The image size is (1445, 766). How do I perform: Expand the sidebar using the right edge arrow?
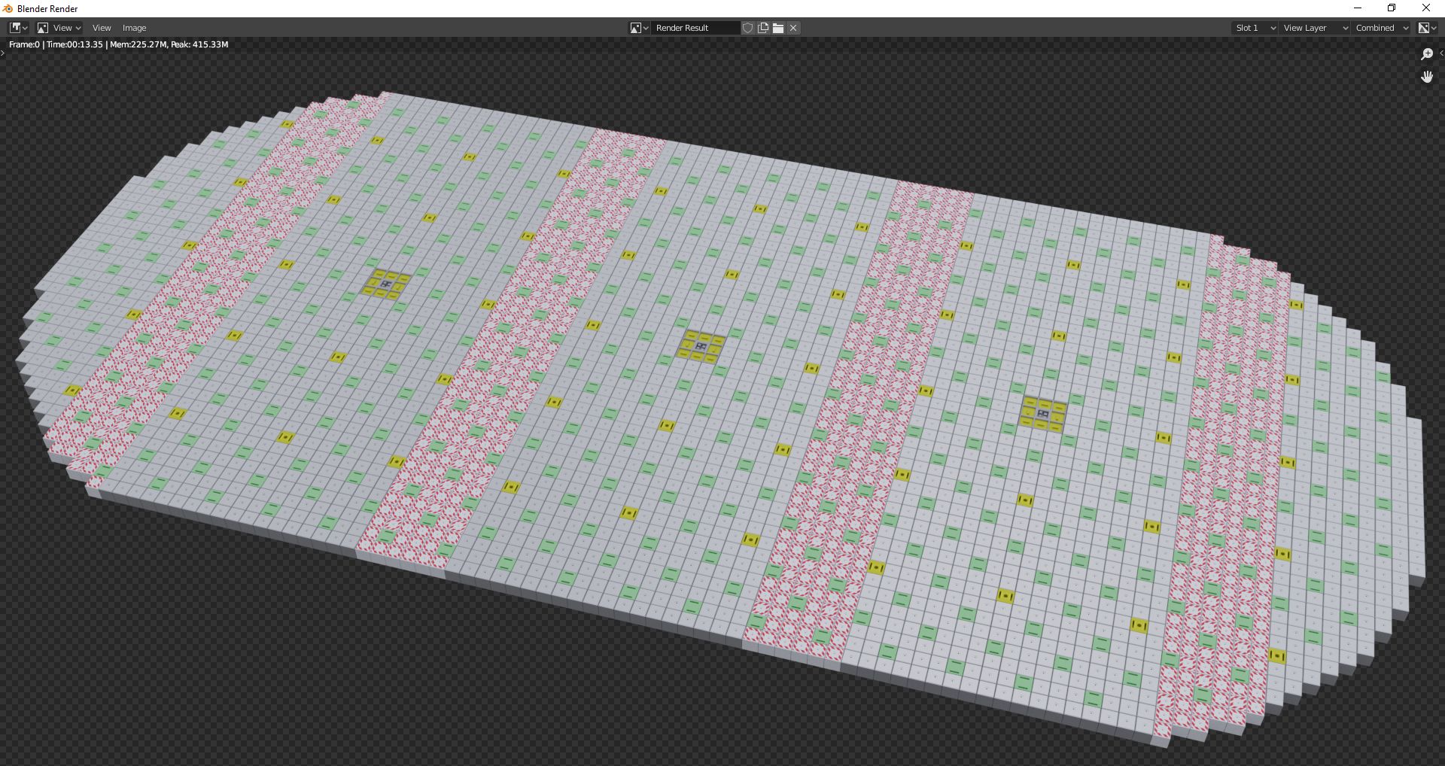(x=1440, y=53)
